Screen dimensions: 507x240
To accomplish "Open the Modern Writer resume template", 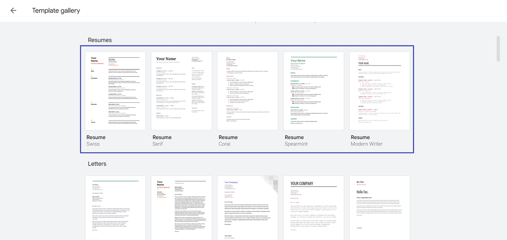I will pos(380,91).
